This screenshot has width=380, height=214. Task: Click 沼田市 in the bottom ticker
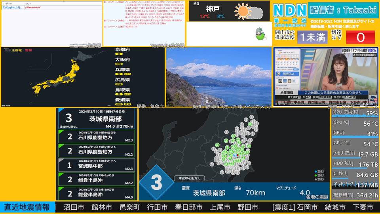pyautogui.click(x=74, y=207)
